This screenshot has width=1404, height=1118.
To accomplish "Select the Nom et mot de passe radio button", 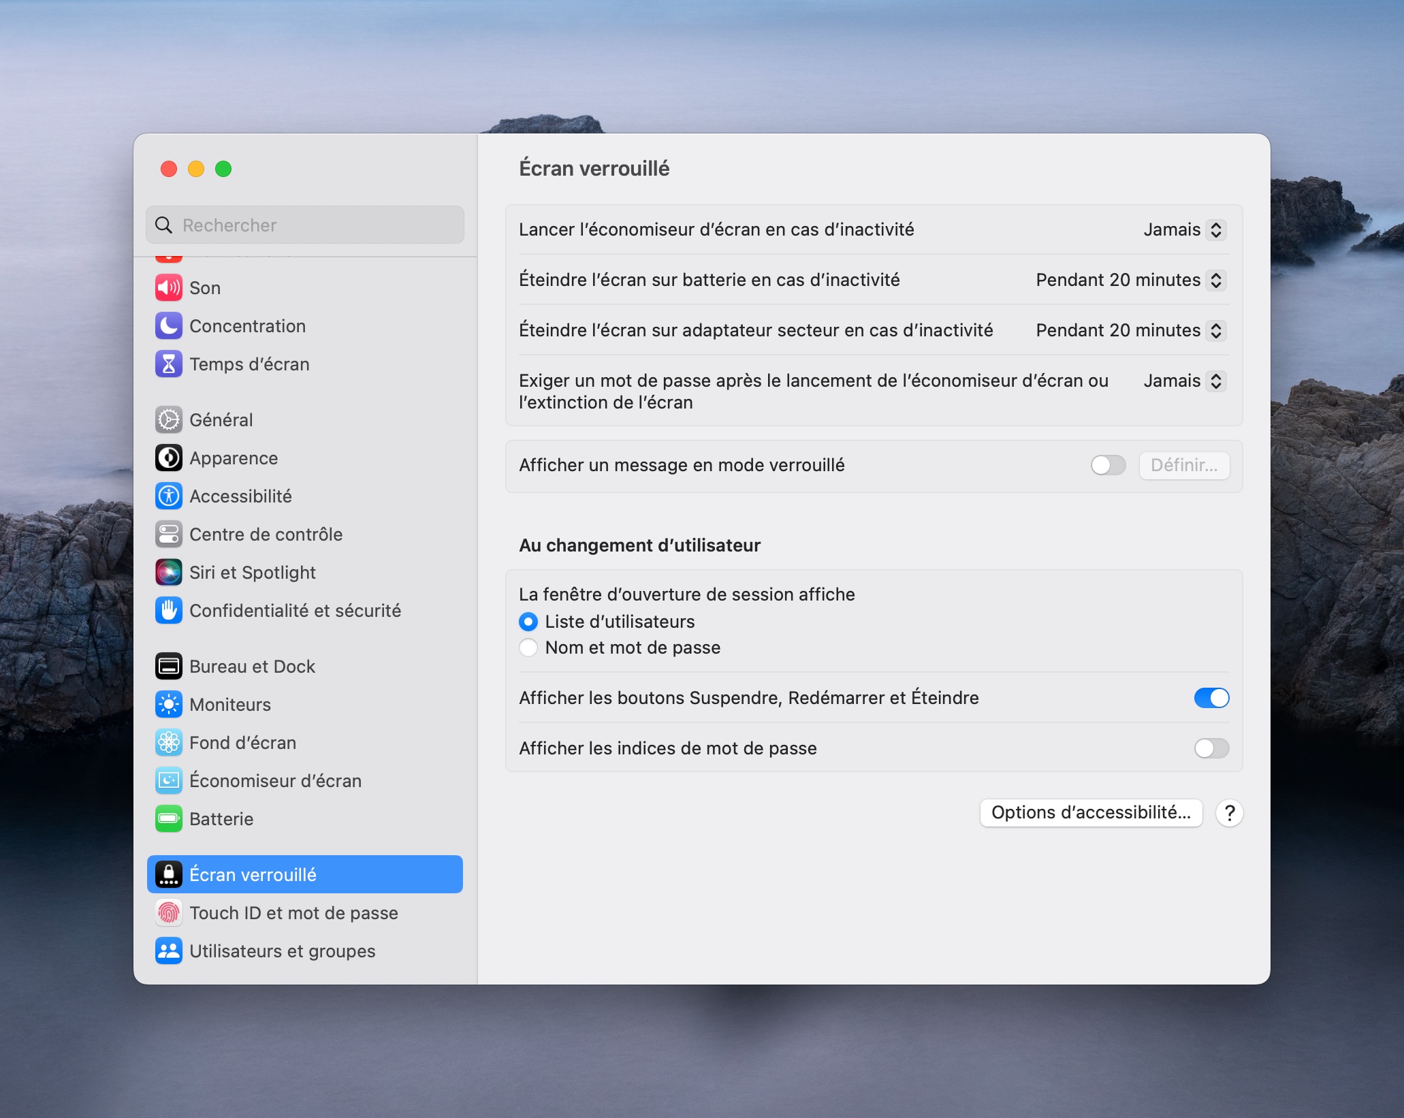I will click(x=528, y=648).
